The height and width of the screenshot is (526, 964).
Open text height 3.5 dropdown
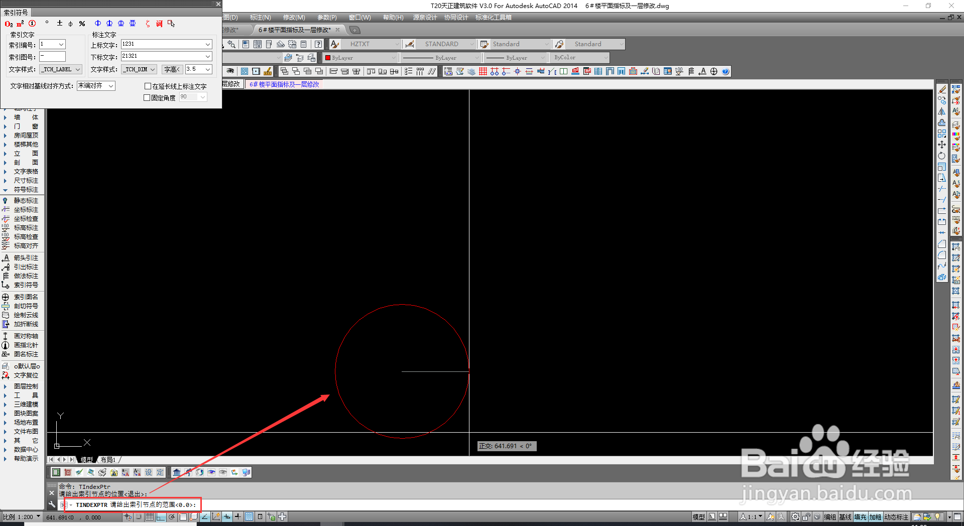[207, 69]
